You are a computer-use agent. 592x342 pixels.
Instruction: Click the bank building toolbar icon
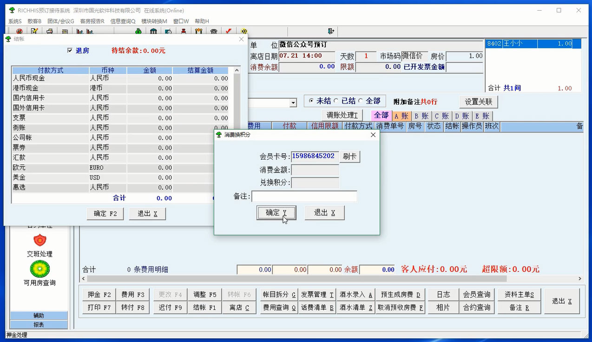tap(153, 32)
